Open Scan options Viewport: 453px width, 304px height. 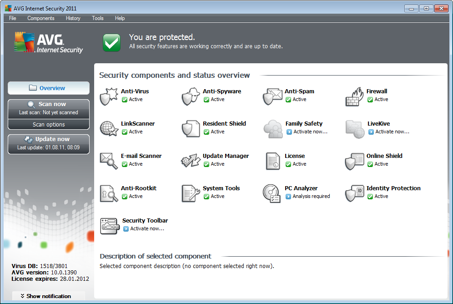(x=49, y=124)
